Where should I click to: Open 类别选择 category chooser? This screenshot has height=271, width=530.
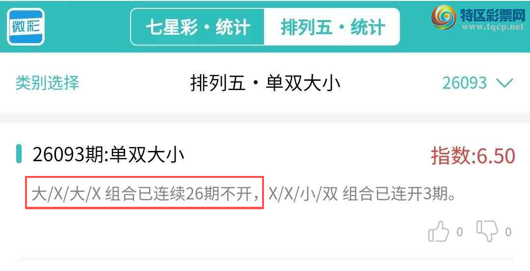47,83
